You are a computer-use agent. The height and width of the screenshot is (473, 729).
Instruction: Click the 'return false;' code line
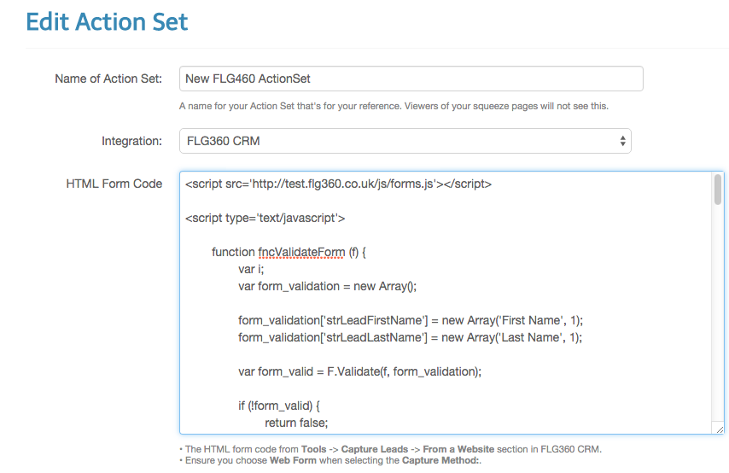(296, 423)
